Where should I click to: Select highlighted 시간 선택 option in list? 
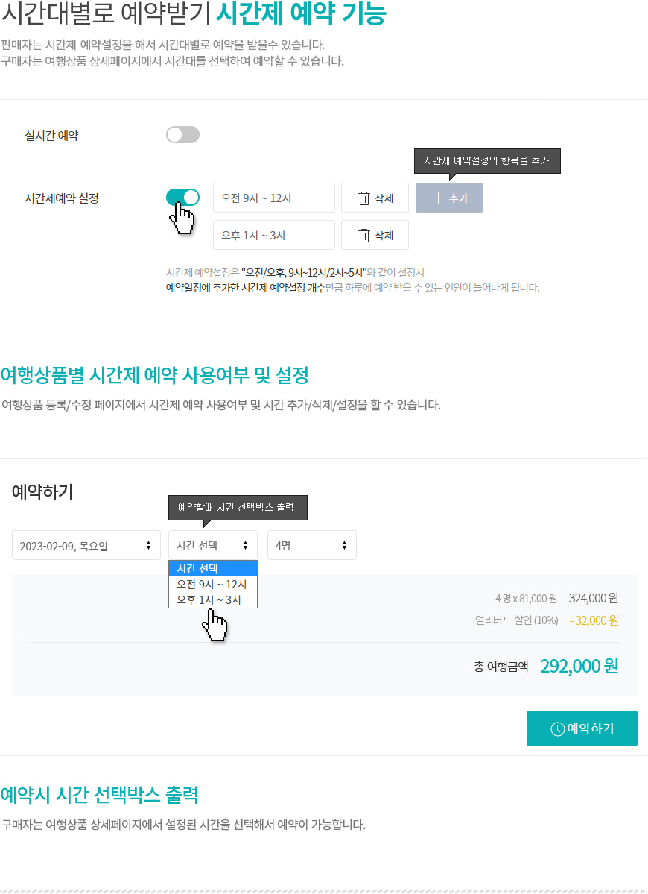coord(213,568)
